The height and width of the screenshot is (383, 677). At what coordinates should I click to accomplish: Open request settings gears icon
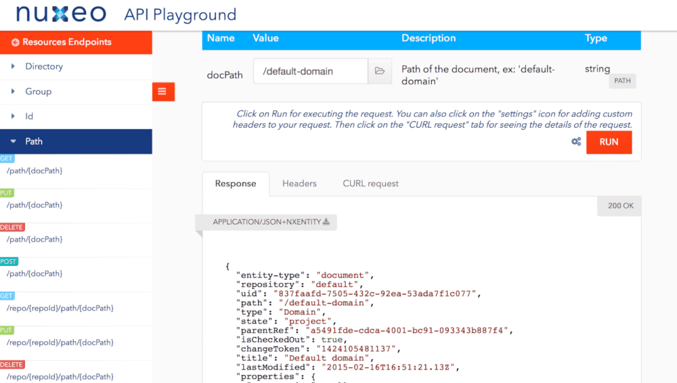[x=576, y=141]
